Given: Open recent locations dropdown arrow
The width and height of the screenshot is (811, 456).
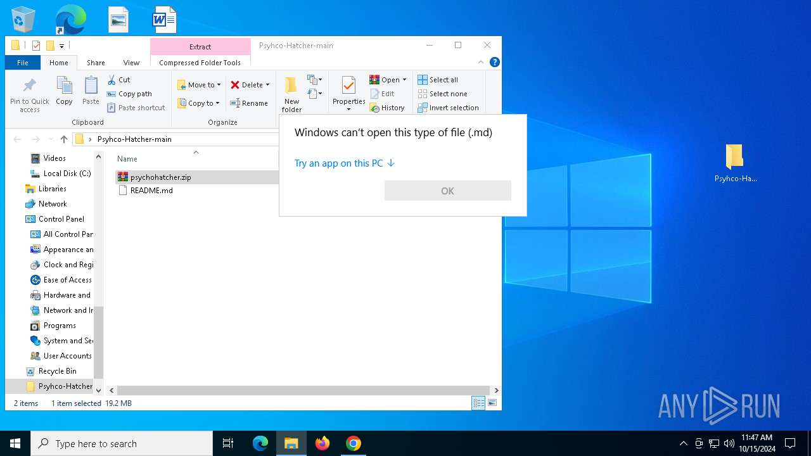Looking at the screenshot, I should 50,139.
